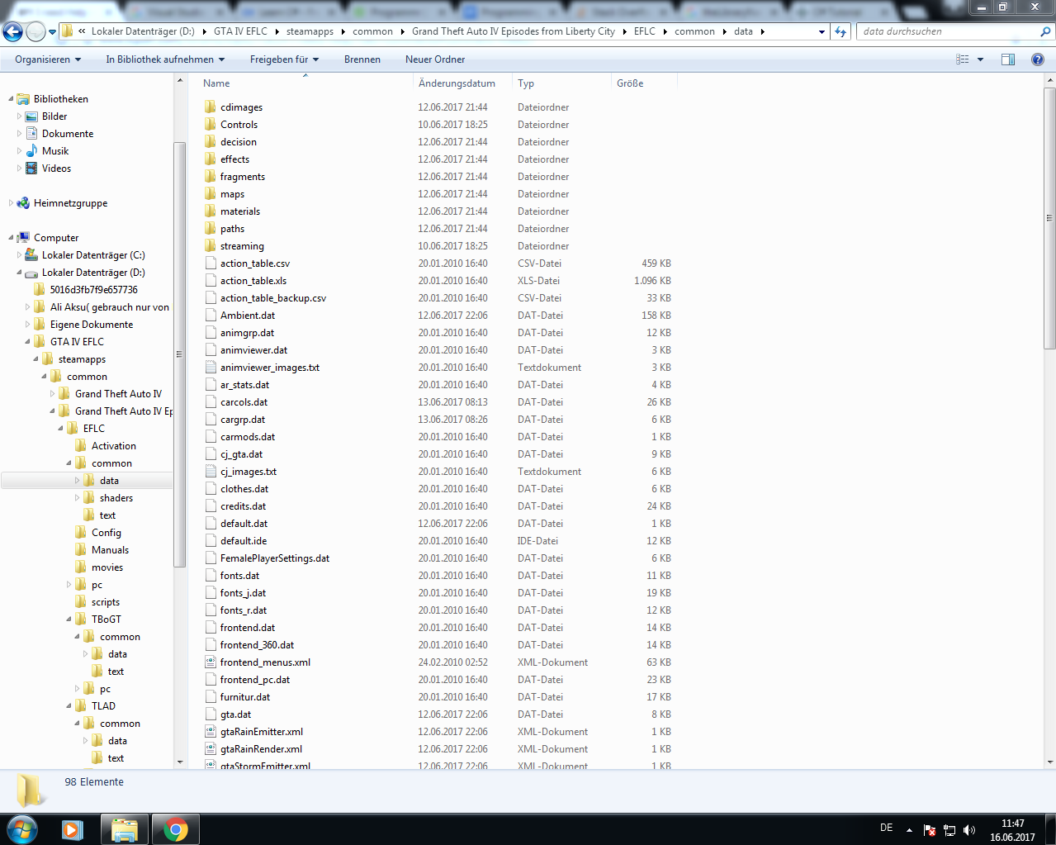Open the Organisieren menu
This screenshot has height=845, width=1056.
point(48,59)
